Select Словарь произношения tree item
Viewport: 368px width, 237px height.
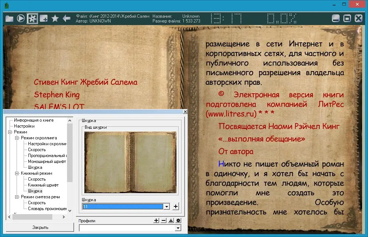coord(47,209)
